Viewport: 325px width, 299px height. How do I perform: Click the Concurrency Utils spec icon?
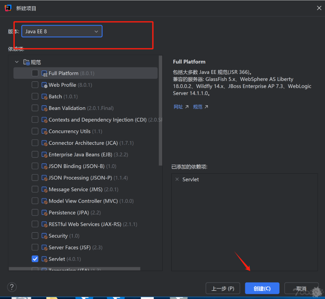44,132
